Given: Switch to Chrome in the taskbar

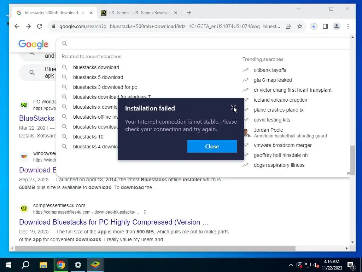Looking at the screenshot, I should coord(61,265).
